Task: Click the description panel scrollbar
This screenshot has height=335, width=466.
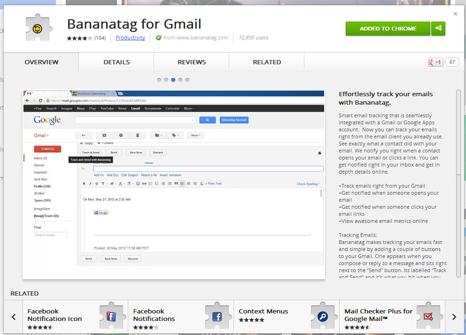Action: [x=458, y=131]
